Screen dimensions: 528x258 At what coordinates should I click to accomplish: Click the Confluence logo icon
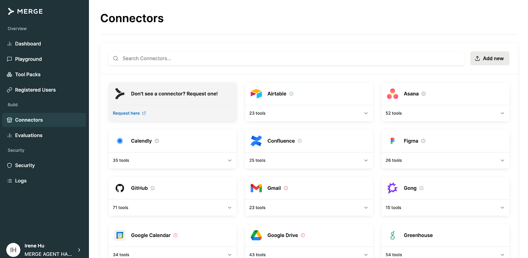click(256, 141)
